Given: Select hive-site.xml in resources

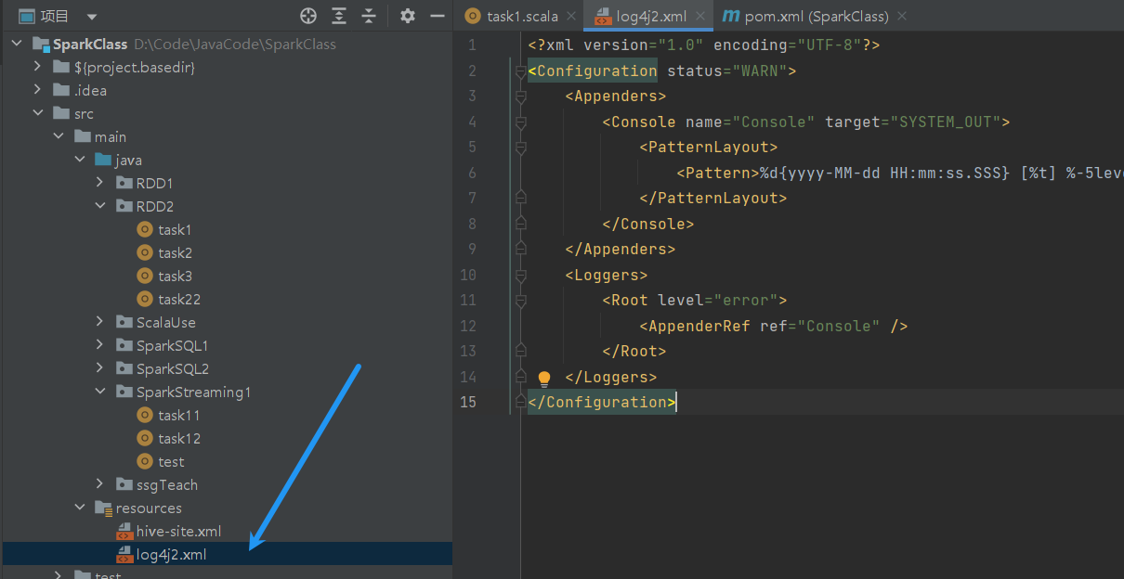Looking at the screenshot, I should point(179,531).
